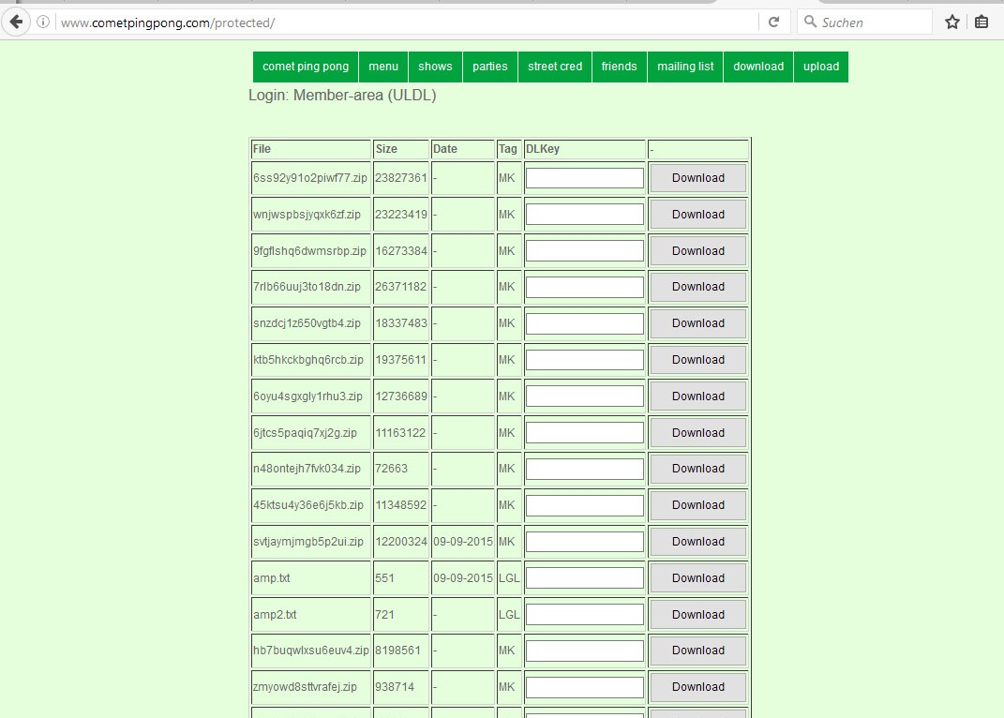Download amp.txt file

698,578
